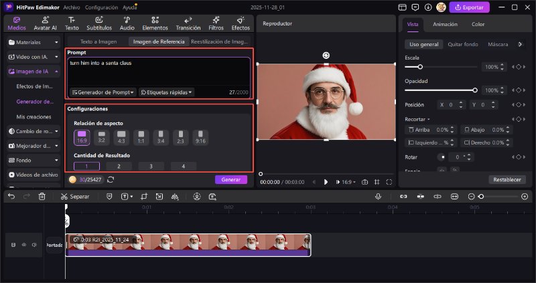The image size is (536, 283).
Task: Expand the Mejorador d... section
Action: 33,146
